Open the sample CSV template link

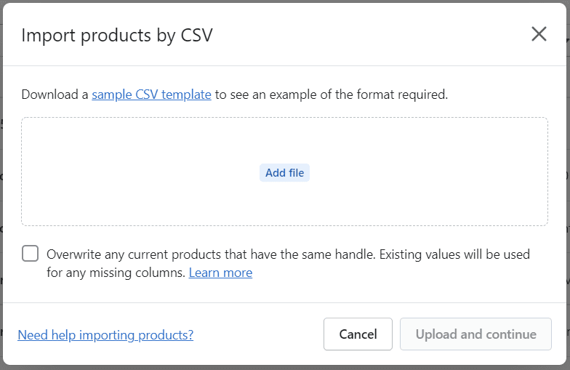point(151,94)
